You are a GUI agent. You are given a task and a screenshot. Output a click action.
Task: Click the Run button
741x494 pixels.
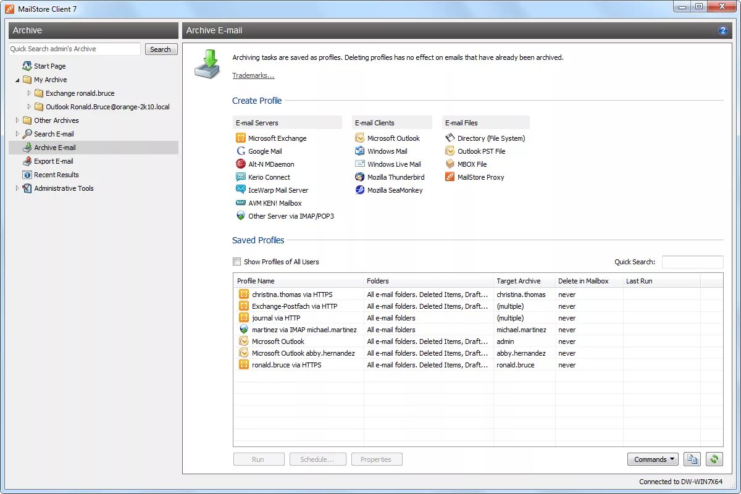click(x=258, y=459)
